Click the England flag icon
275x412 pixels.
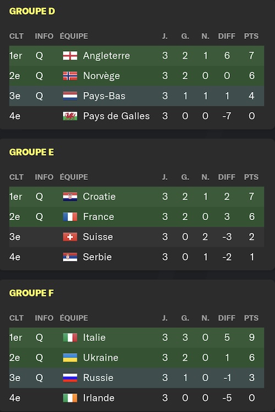[x=70, y=56]
